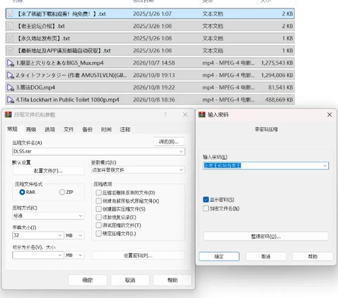This screenshot has height=298, width=338.
Task: Open the 注释 tab
Action: pyautogui.click(x=125, y=129)
